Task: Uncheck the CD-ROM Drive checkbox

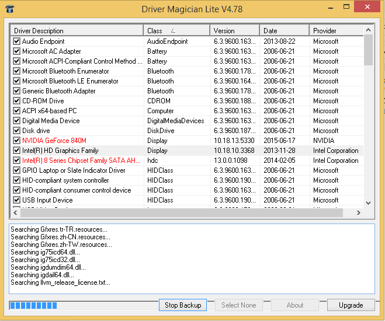Action: [x=16, y=100]
